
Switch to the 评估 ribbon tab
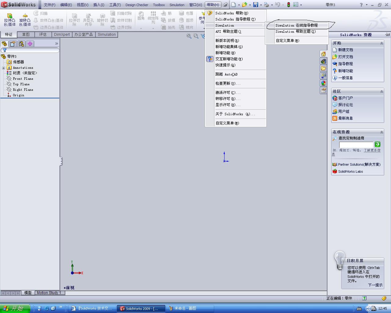click(x=43, y=35)
